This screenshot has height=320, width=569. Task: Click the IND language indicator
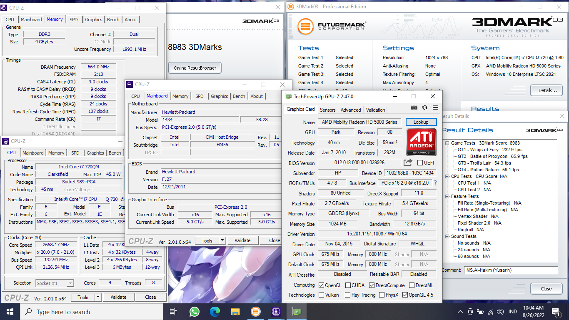click(513, 312)
